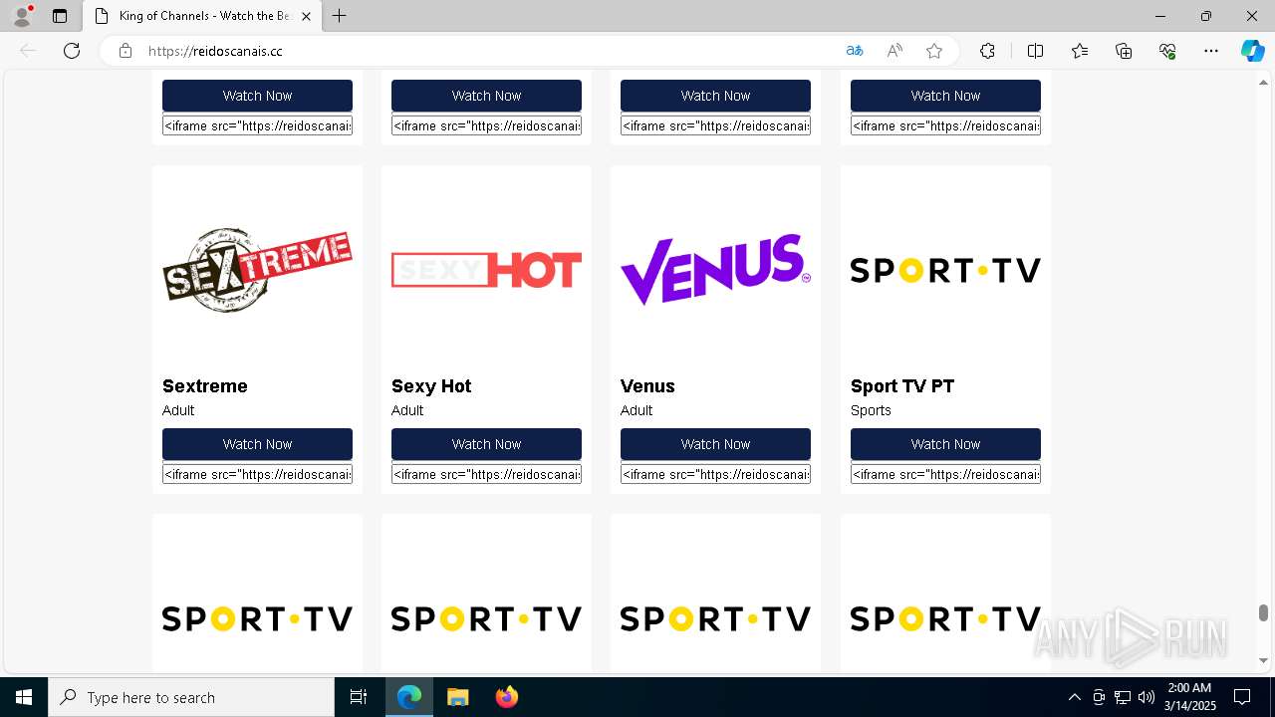Click the address bar URL
This screenshot has width=1275, height=717.
pos(215,51)
